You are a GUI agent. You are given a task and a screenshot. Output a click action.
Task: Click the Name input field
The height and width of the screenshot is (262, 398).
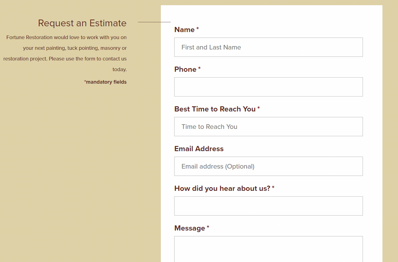point(268,47)
